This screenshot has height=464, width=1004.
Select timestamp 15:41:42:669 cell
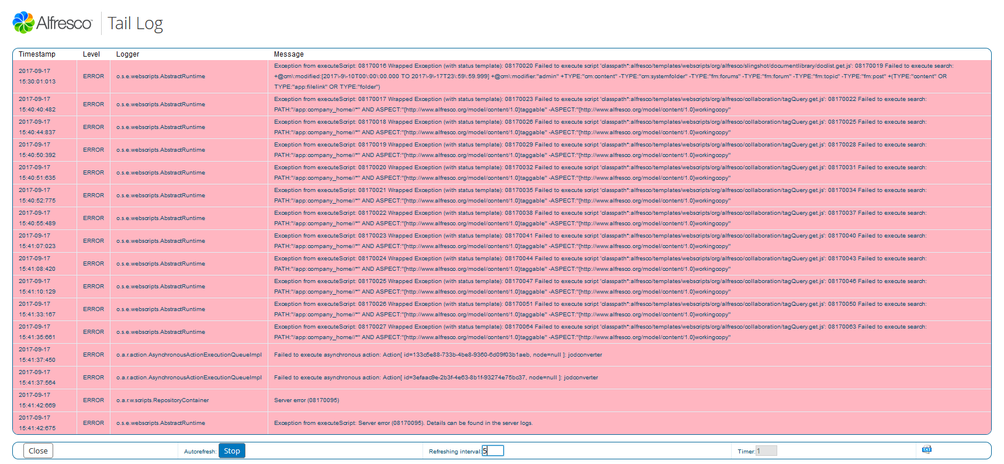45,400
